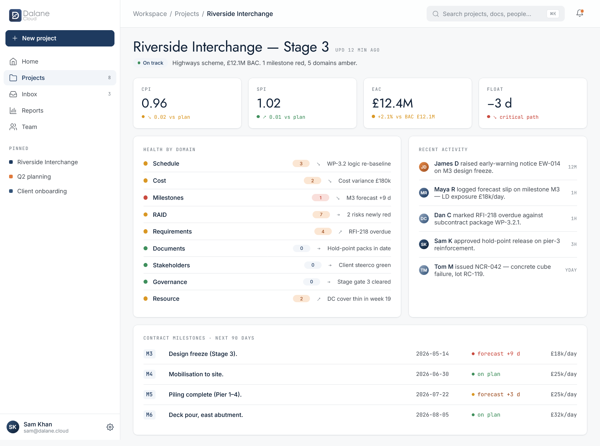600x446 pixels.
Task: Click 'M3 forecast +9 d' note
Action: tap(369, 198)
